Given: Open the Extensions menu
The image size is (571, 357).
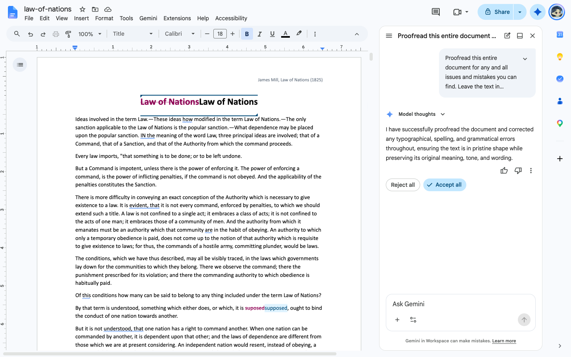Looking at the screenshot, I should [177, 18].
